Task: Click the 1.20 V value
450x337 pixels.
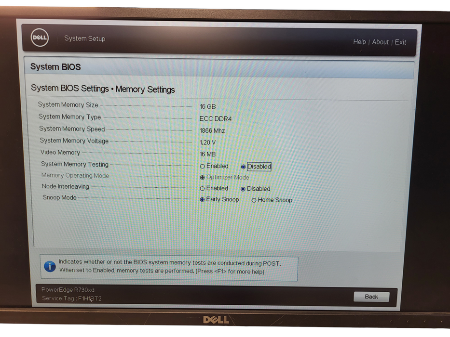Action: coord(207,143)
